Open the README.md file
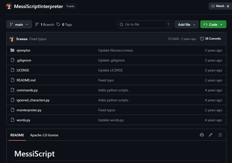The height and width of the screenshot is (163, 232). [26, 80]
